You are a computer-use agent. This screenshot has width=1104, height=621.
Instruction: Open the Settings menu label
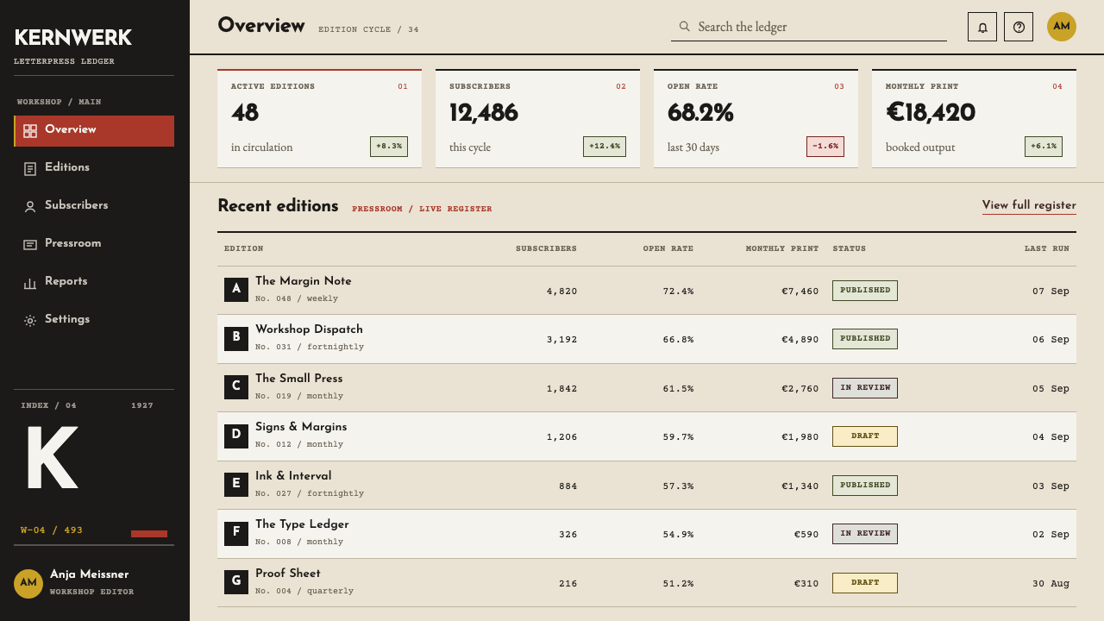click(67, 319)
